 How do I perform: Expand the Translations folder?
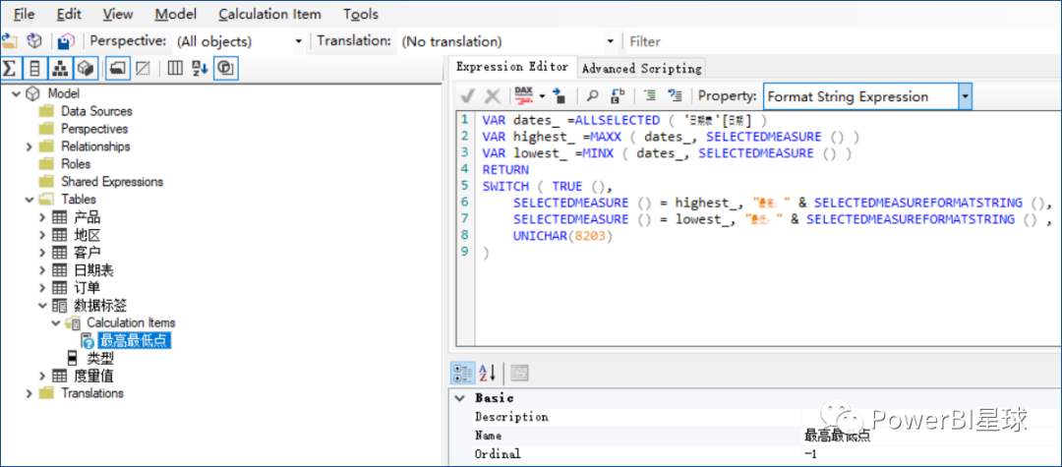(x=29, y=393)
